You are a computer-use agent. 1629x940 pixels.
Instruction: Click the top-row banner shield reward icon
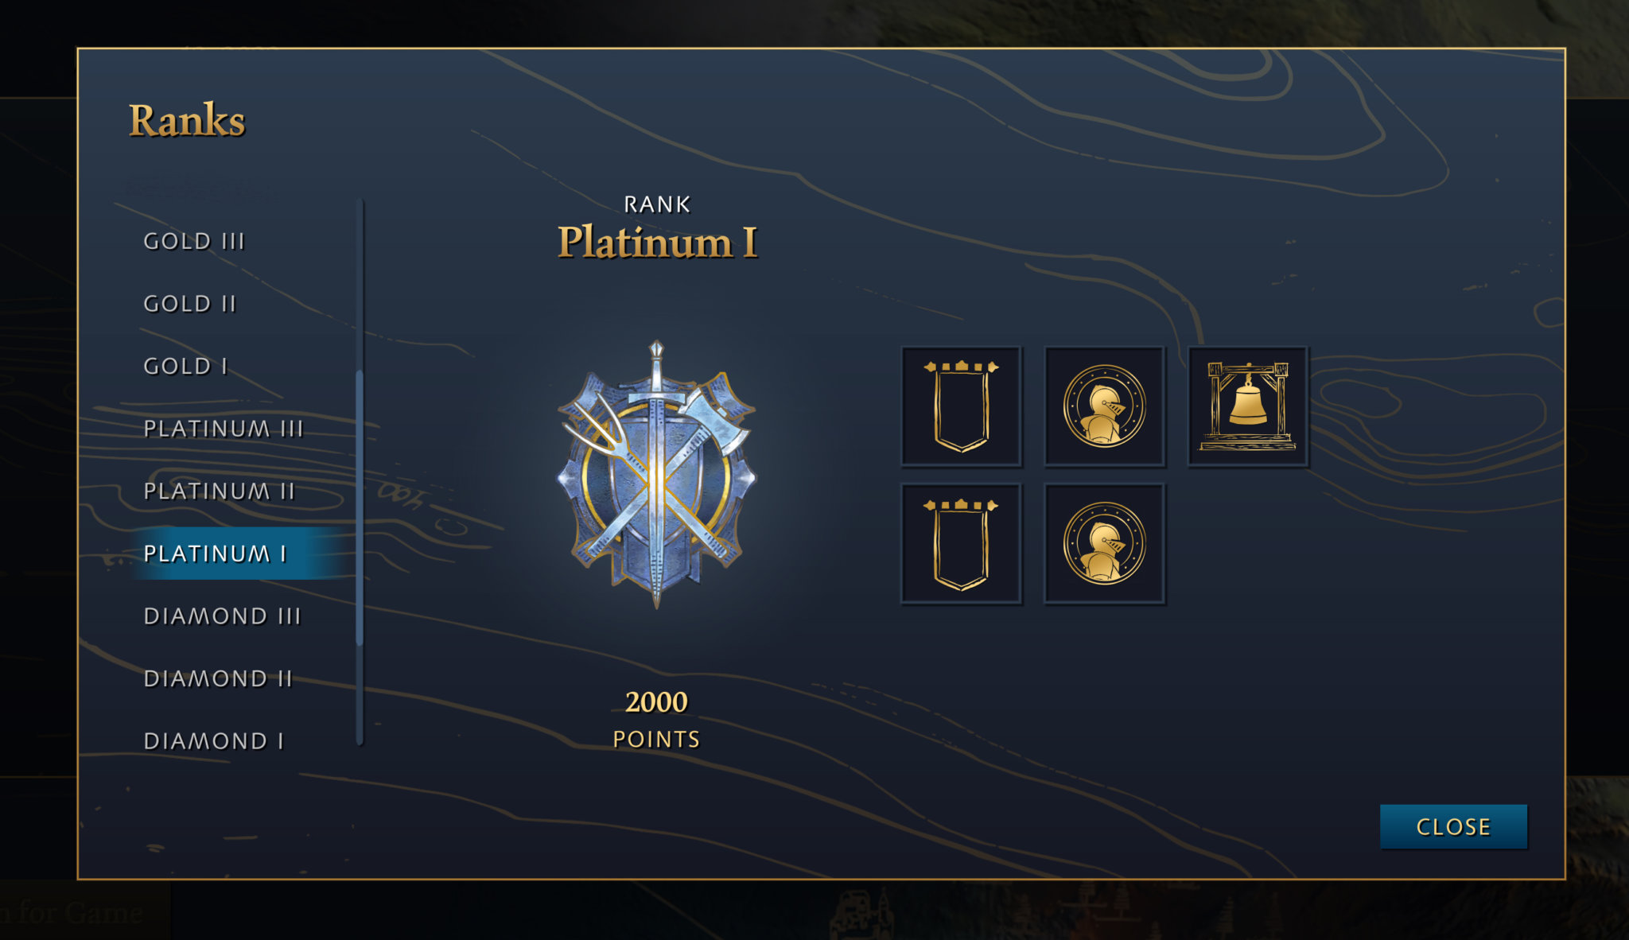[x=961, y=406]
